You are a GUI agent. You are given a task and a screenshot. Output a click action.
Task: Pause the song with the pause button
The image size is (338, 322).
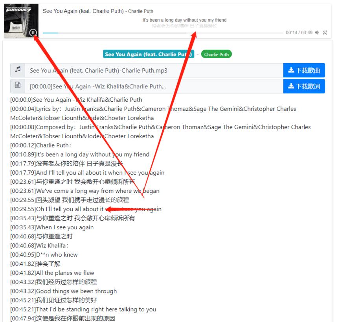(x=33, y=33)
